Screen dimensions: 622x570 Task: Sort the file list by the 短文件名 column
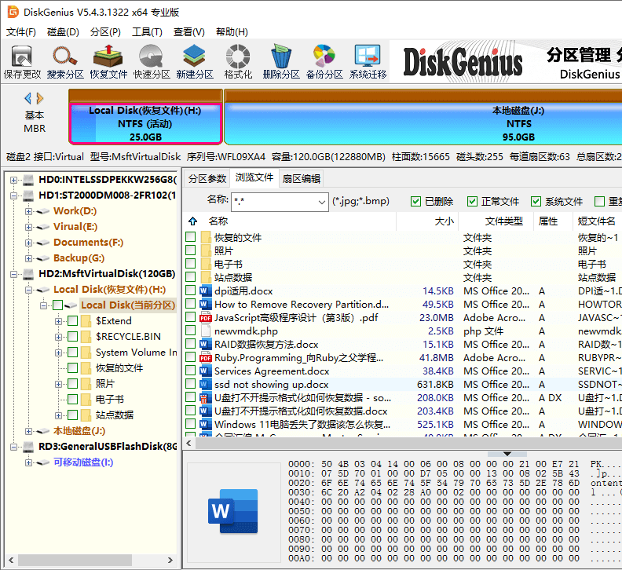tap(598, 221)
